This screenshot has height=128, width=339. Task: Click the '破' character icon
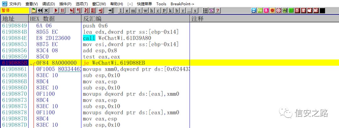pyautogui.click(x=310, y=10)
